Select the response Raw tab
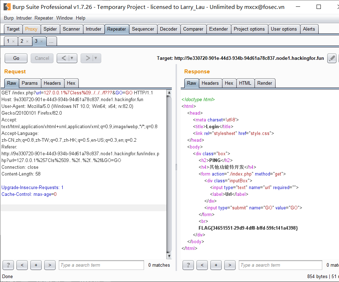This screenshot has height=282, width=339. 191,83
